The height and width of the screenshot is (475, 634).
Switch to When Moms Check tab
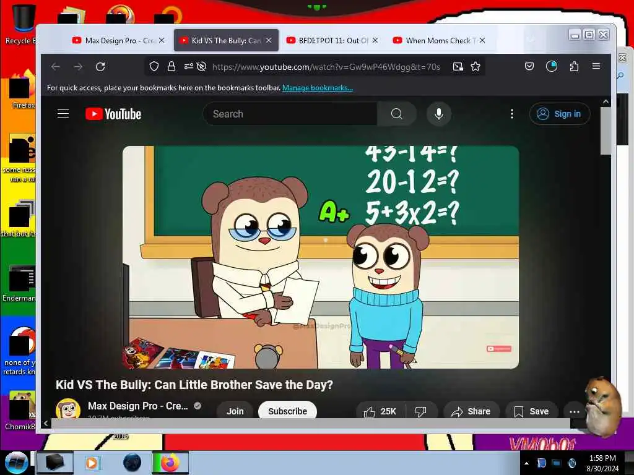click(438, 40)
